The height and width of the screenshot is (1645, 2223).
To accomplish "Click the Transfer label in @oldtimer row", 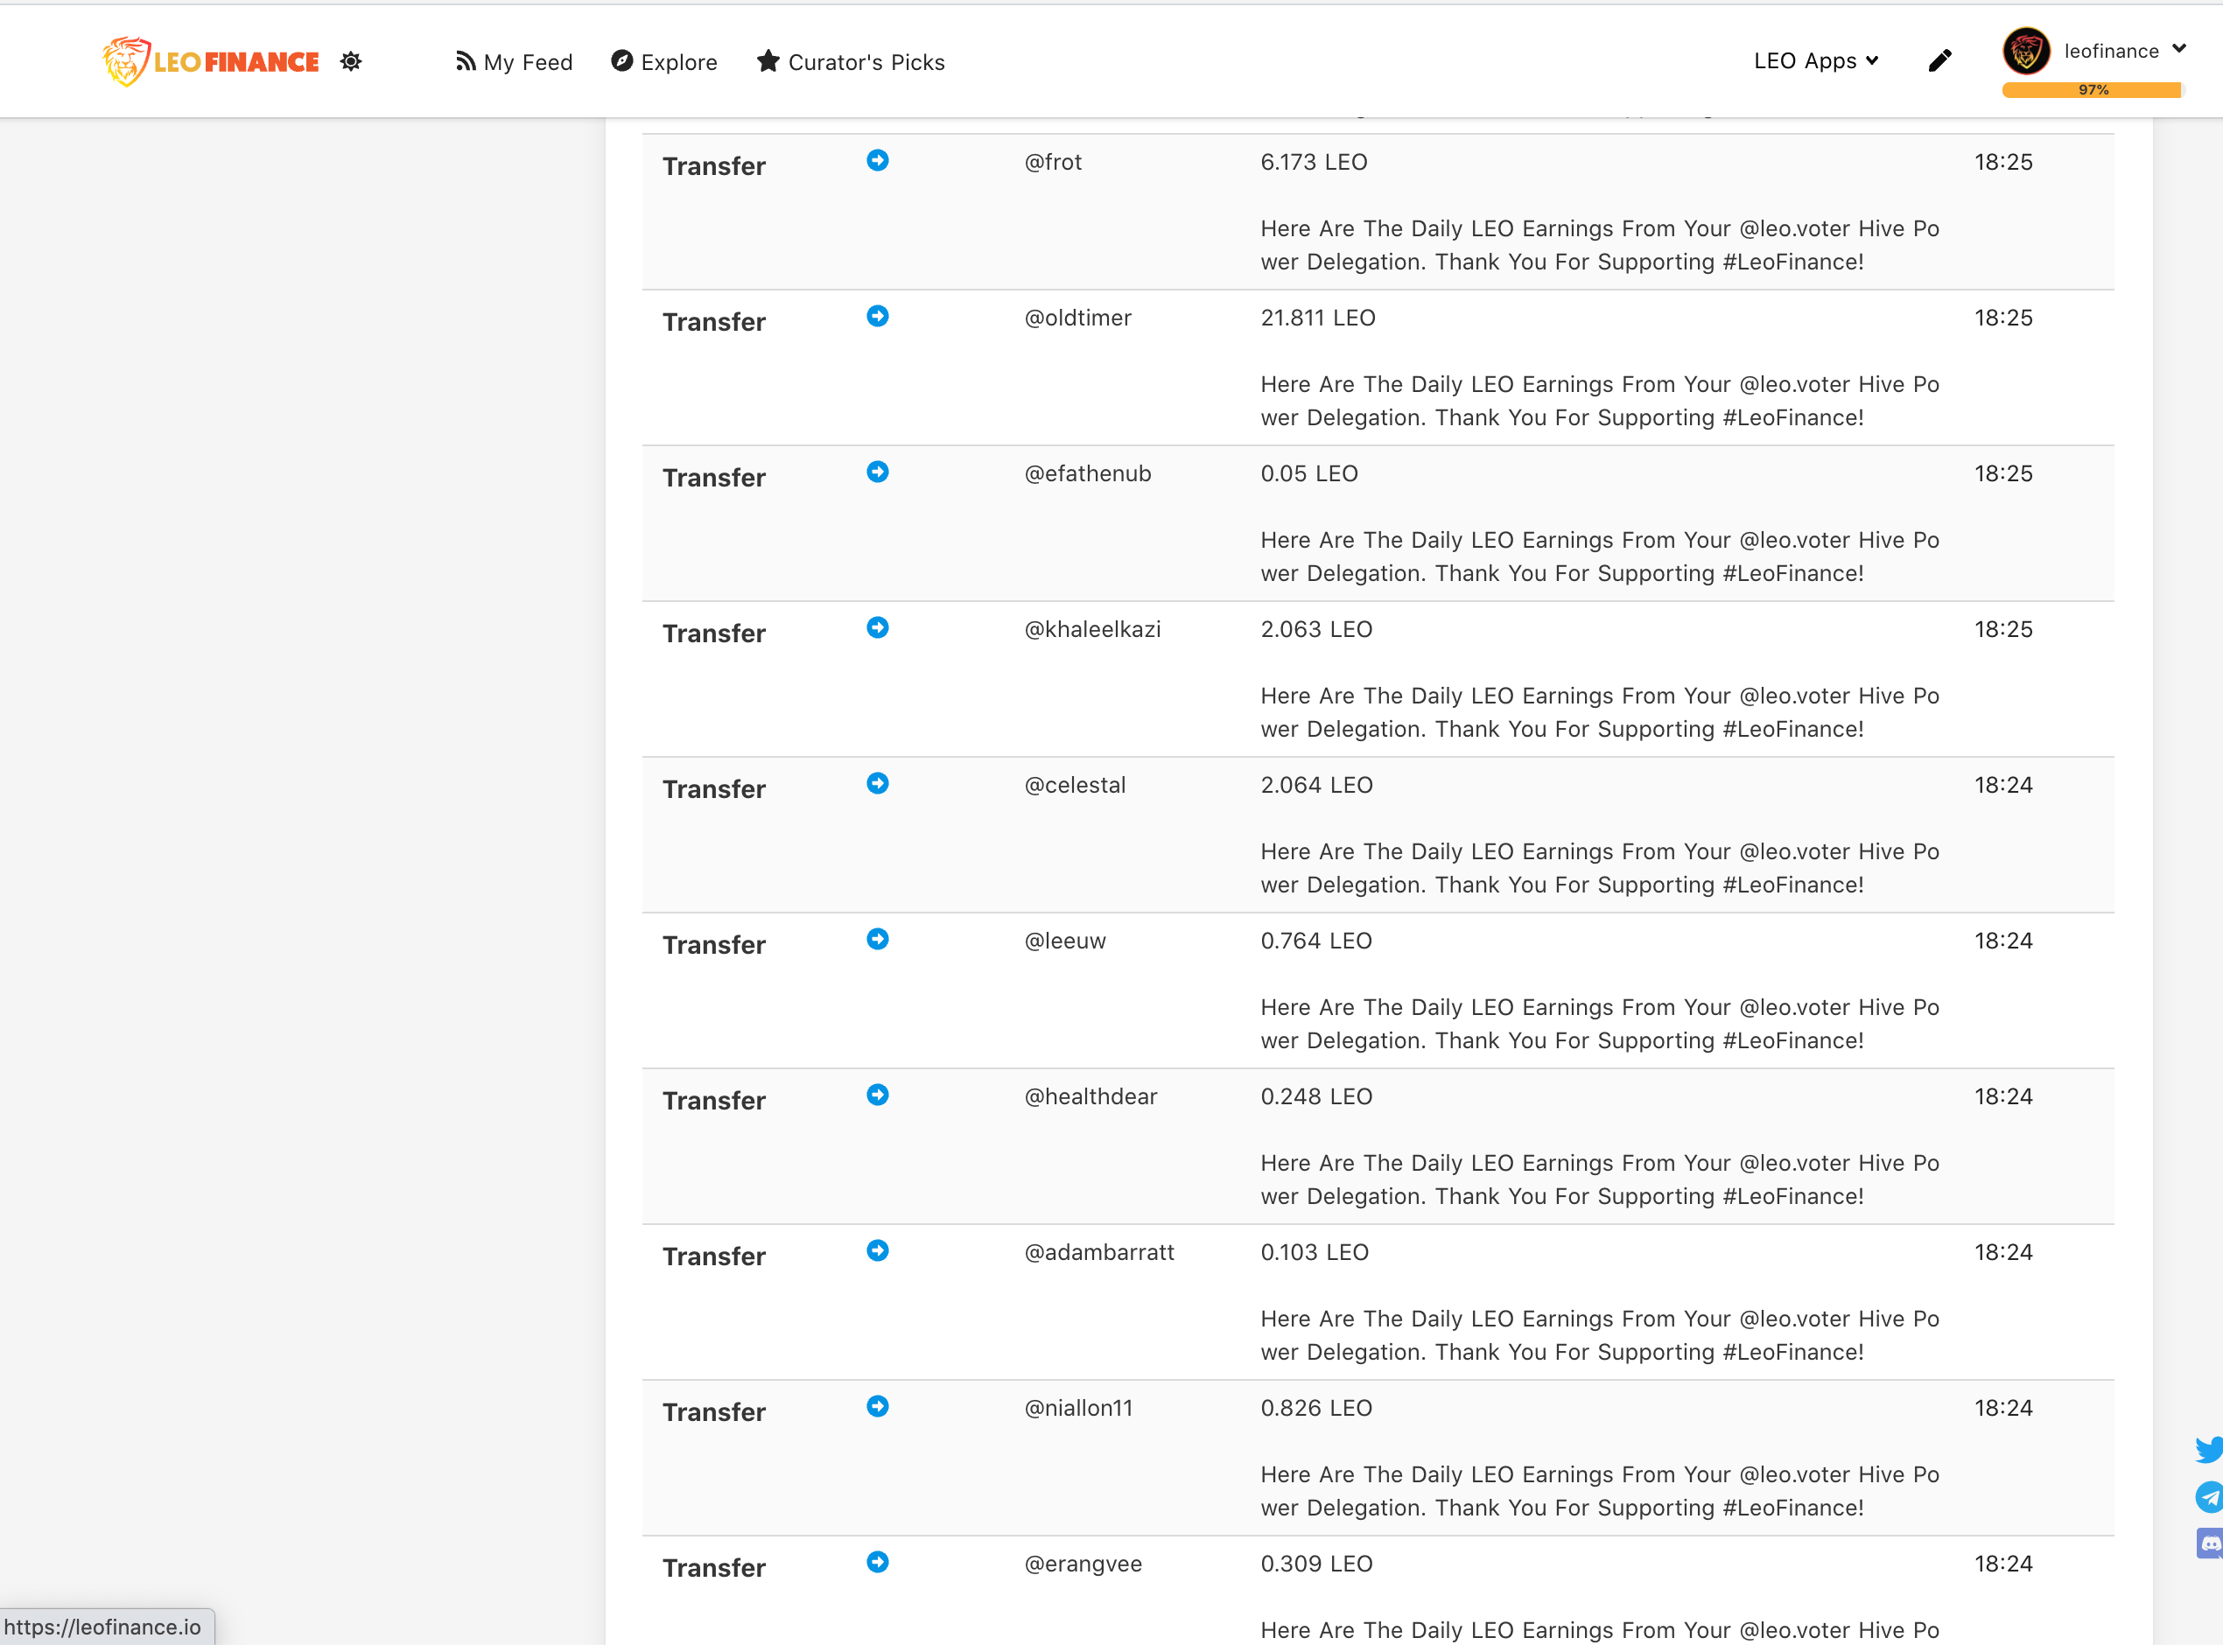I will click(714, 322).
